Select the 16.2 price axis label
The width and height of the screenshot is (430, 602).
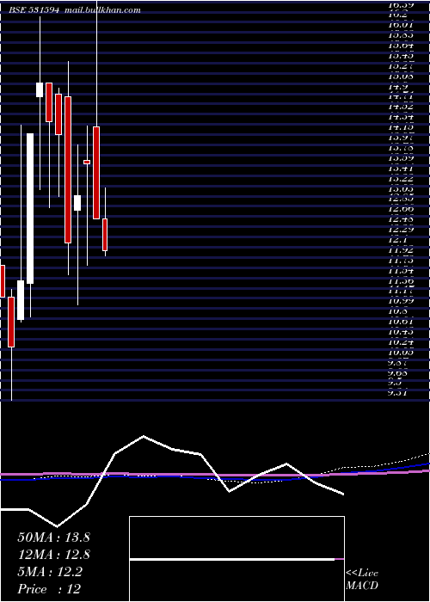[x=398, y=15]
